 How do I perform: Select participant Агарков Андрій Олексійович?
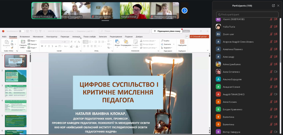coord(247,42)
